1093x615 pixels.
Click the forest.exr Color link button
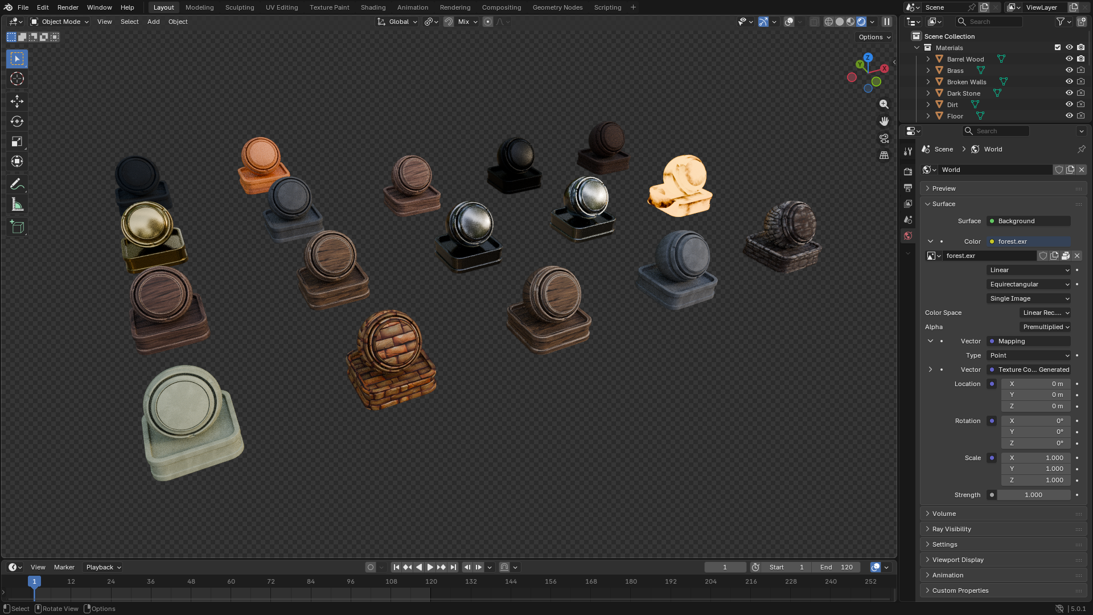(x=1029, y=241)
